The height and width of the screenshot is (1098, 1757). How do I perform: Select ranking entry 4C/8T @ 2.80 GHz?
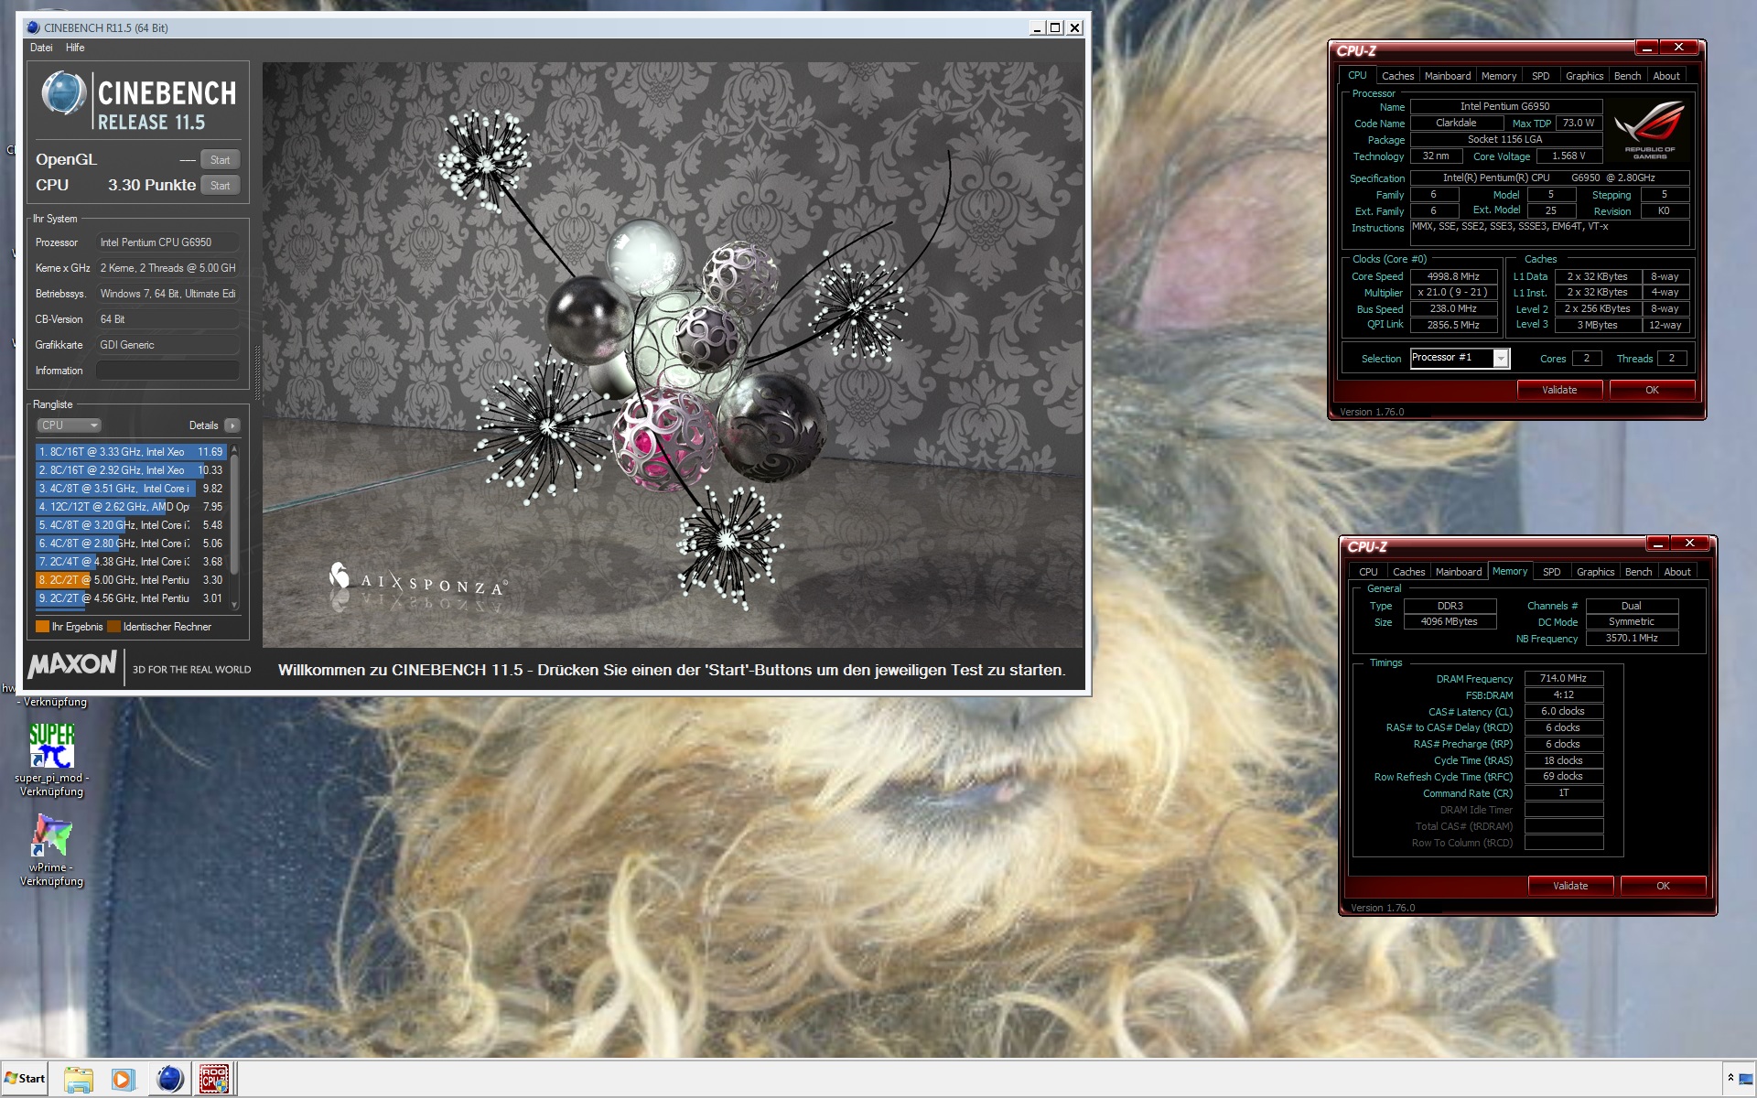131,544
